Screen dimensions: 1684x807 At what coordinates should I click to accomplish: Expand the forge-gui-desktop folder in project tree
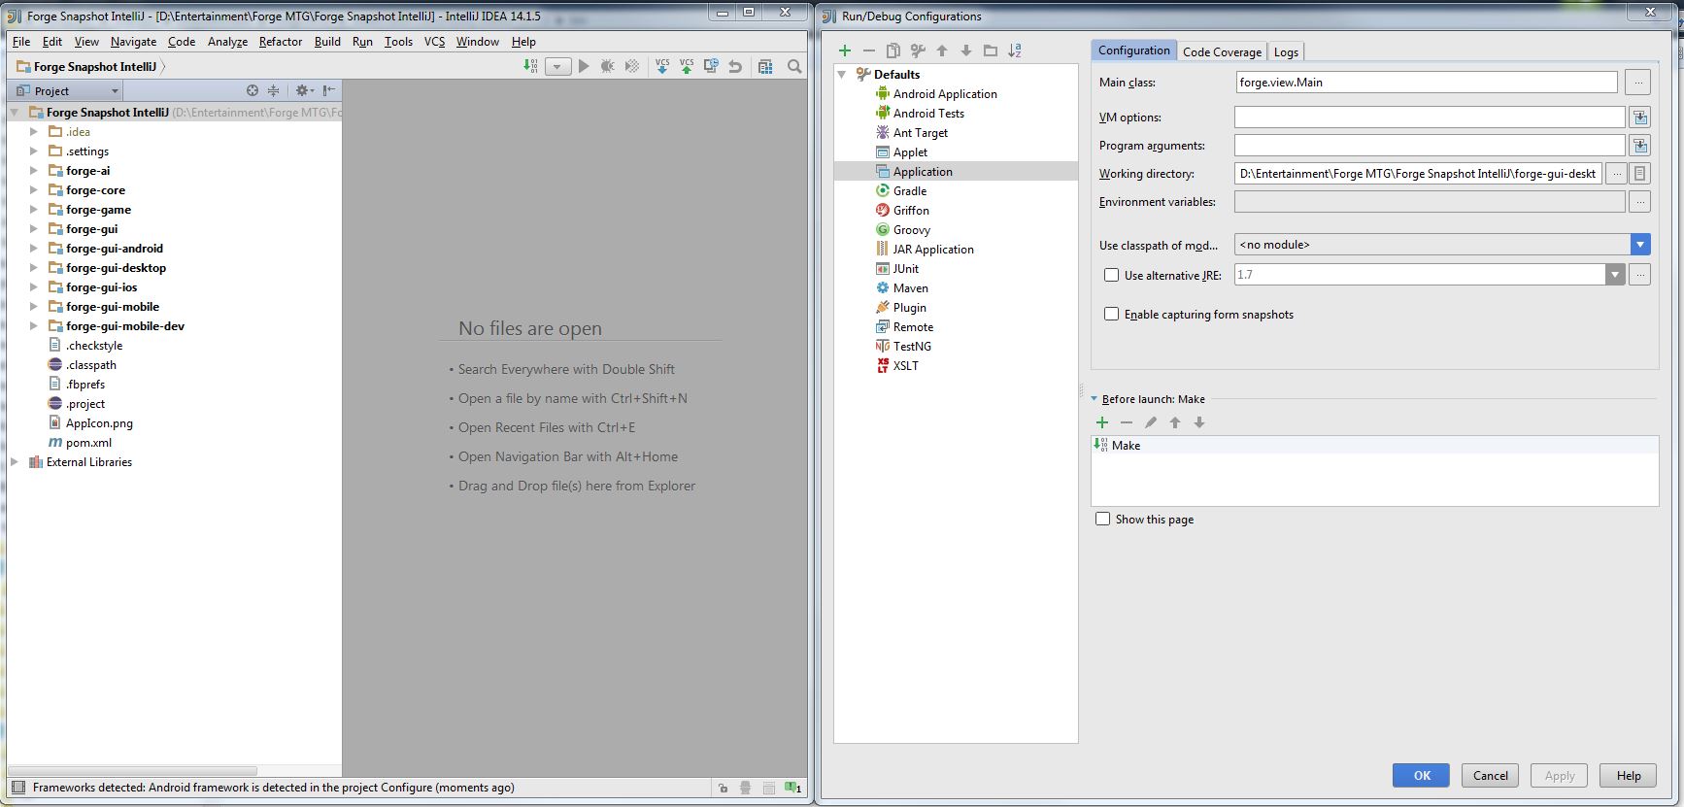[x=34, y=268]
